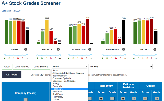Click the QUALITY slider handle at na
This screenshot has width=164, height=101.
pos(156,55)
